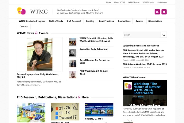Select Field of Study nav item
This screenshot has height=123, width=184.
56,21
